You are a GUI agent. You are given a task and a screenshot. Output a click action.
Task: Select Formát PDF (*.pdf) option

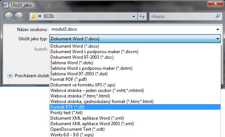(x=135, y=79)
